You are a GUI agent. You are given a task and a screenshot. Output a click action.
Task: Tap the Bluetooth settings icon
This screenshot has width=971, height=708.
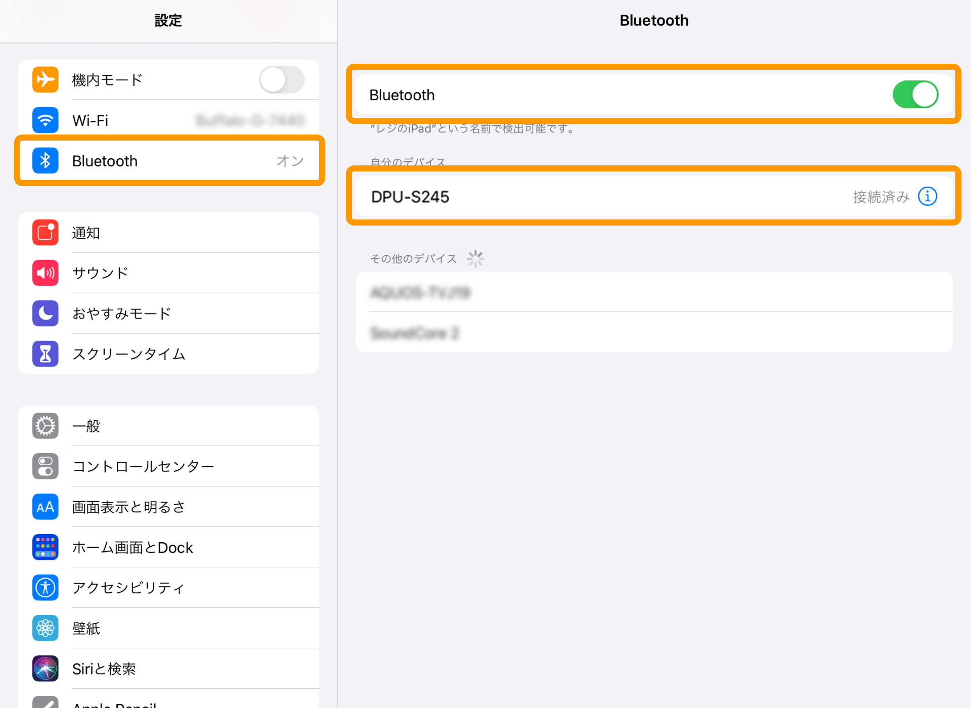point(46,161)
